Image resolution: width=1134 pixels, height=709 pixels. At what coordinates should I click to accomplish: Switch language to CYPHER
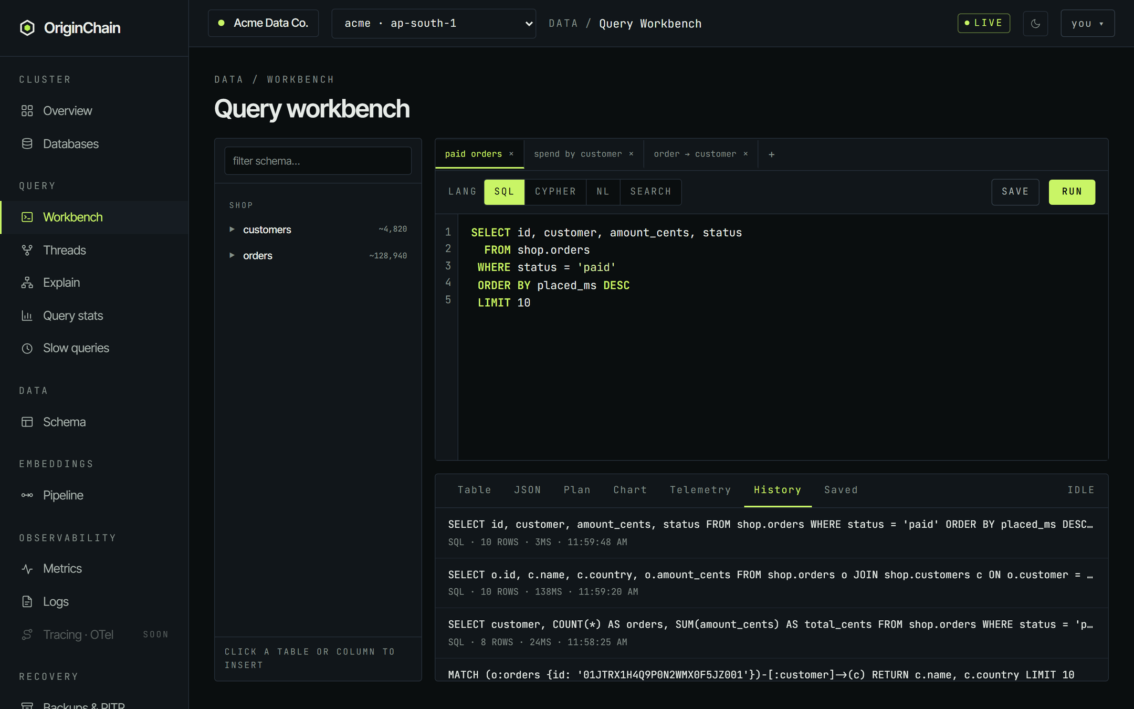pos(555,192)
